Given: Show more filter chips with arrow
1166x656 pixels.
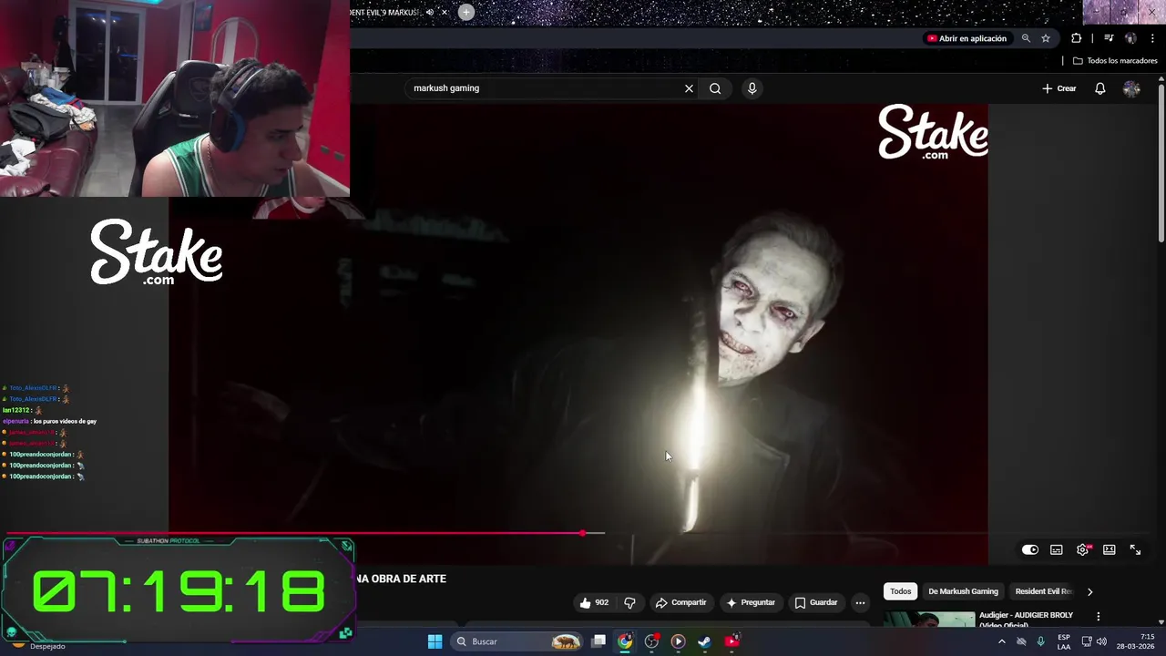Looking at the screenshot, I should click(1089, 591).
